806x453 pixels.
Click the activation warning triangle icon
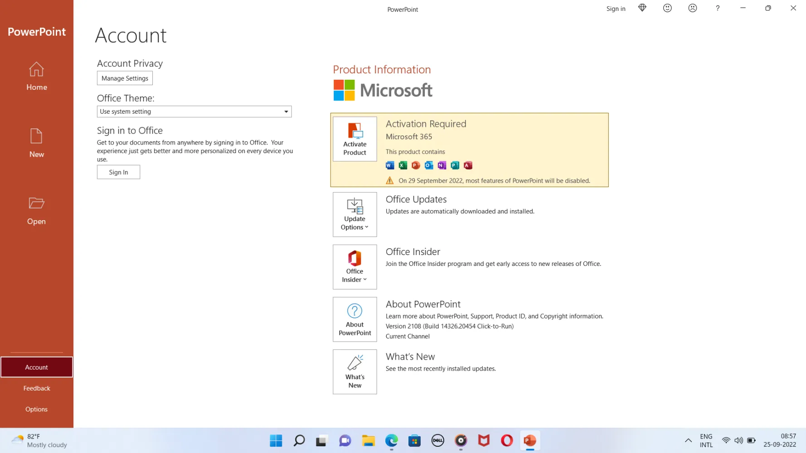pos(390,180)
